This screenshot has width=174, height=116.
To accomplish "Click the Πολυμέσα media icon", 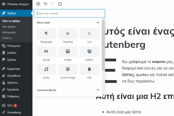I will pos(4,46).
